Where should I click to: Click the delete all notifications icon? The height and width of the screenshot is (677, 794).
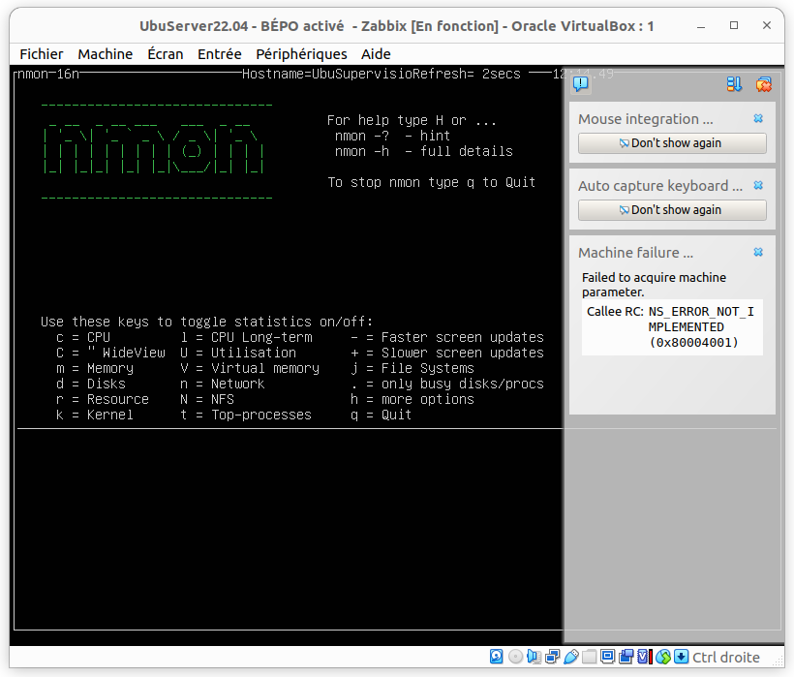click(764, 84)
